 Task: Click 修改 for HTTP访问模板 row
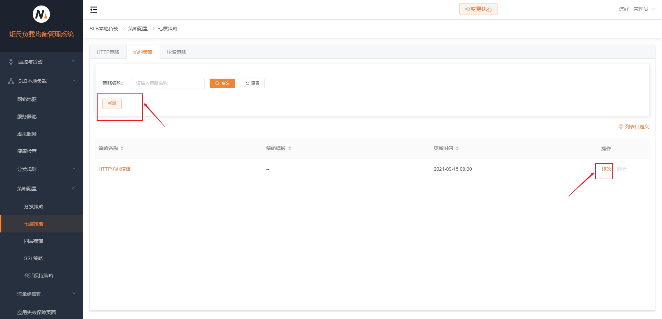(x=606, y=169)
